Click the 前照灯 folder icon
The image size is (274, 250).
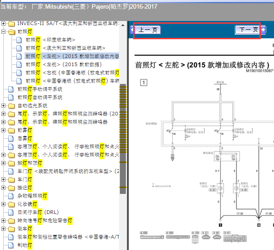(x=11, y=32)
